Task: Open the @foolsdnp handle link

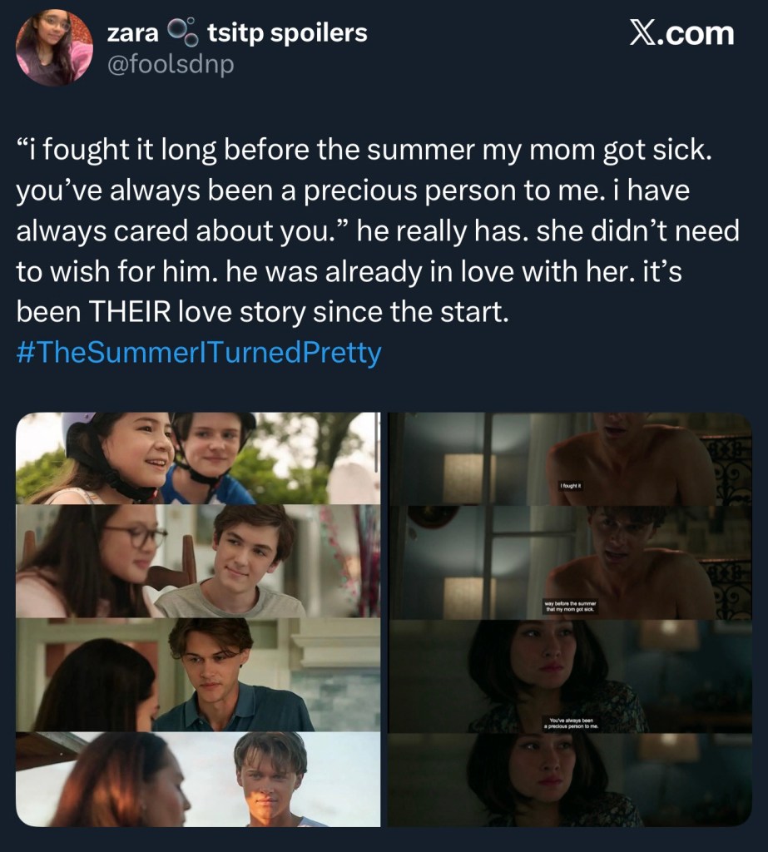Action: [171, 65]
